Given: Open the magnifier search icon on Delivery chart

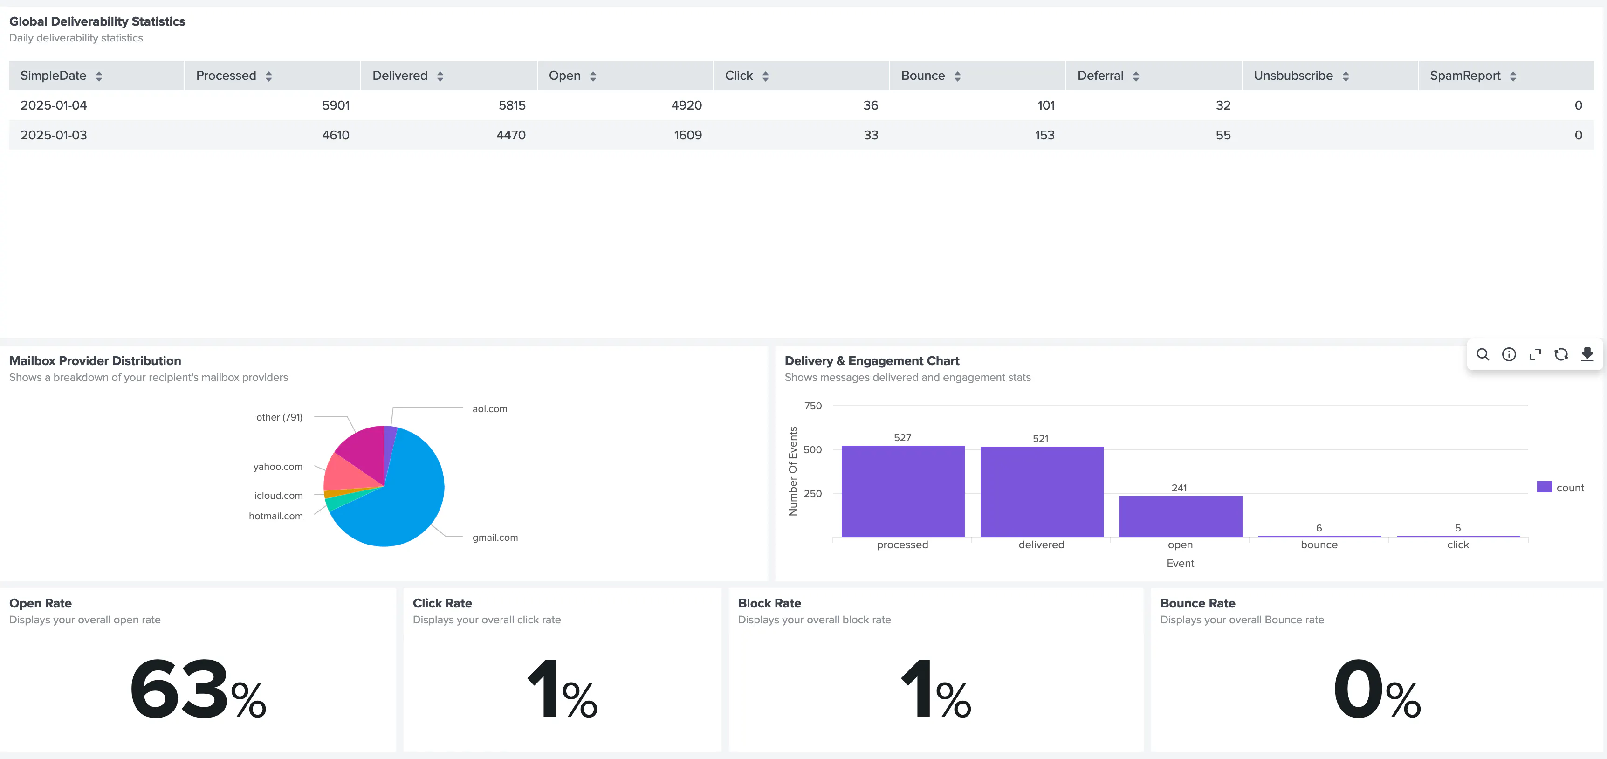Looking at the screenshot, I should [1483, 354].
